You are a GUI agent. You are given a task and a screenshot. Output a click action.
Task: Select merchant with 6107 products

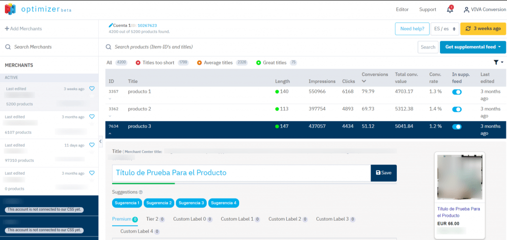point(49,125)
